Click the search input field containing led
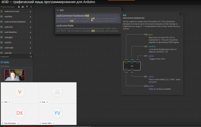 (88, 10)
